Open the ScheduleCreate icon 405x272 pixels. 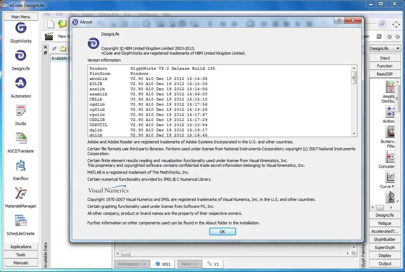coord(21,221)
